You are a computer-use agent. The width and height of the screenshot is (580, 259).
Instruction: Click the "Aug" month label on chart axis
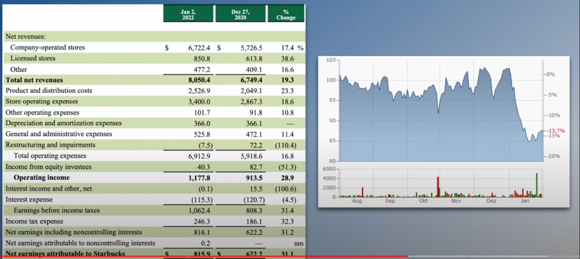pyautogui.click(x=357, y=201)
